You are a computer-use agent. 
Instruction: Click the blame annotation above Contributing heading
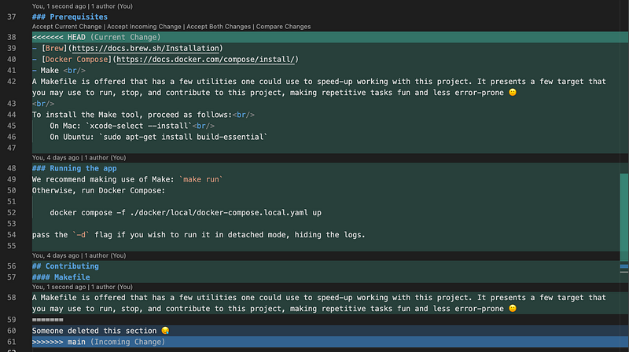79,255
